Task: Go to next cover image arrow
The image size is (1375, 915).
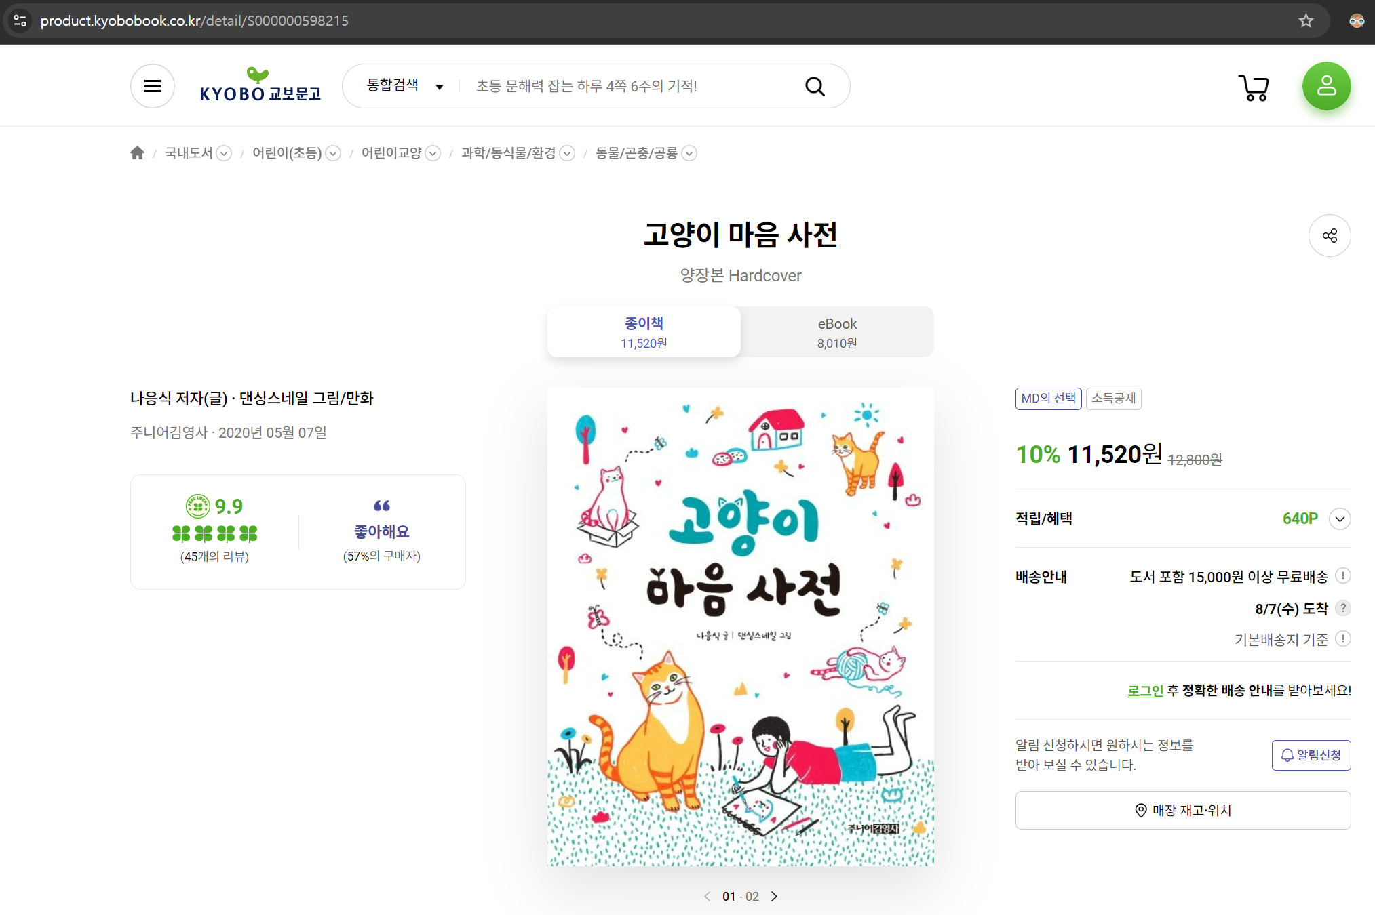Action: pos(775,896)
